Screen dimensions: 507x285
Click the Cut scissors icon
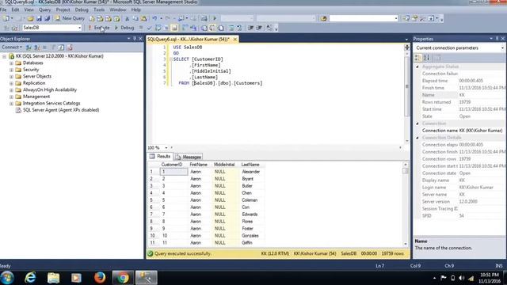click(127, 19)
